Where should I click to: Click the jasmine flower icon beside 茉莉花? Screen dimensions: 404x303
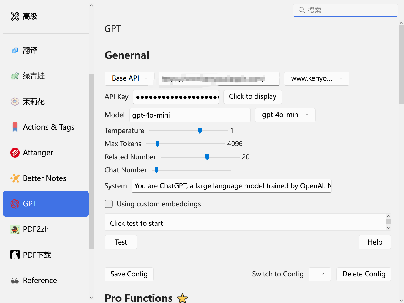point(15,102)
